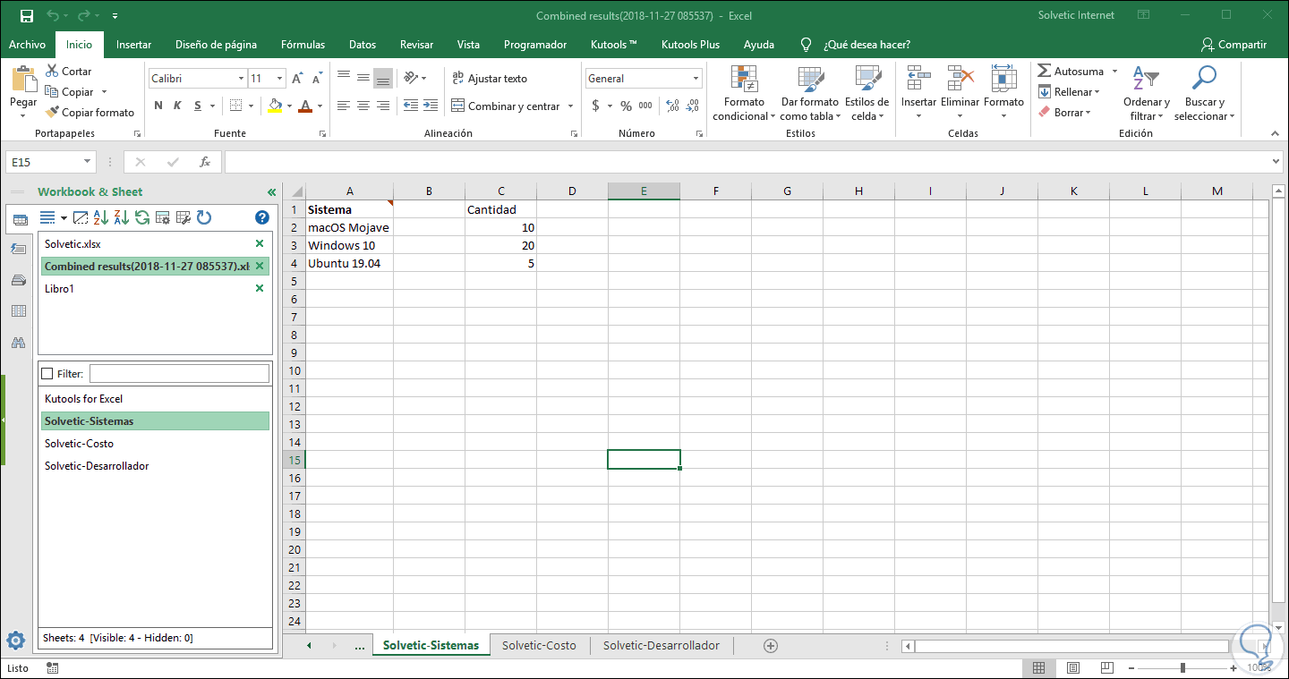Open the Fórmulas ribbon tab

point(303,45)
